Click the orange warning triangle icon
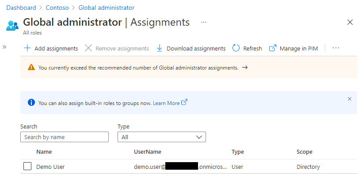This screenshot has width=362, height=175. 31,67
